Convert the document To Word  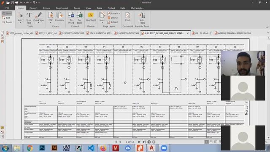71,18
